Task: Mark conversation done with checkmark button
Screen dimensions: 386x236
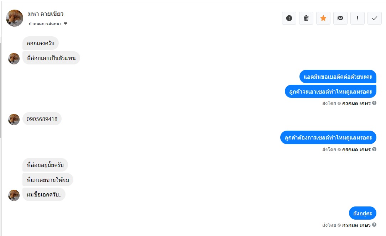Action: (374, 18)
